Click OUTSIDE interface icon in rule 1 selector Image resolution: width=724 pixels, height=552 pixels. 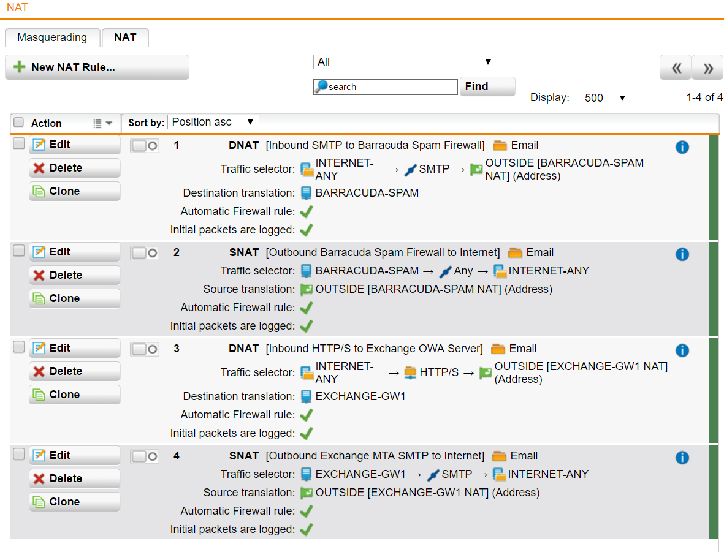pyautogui.click(x=476, y=169)
